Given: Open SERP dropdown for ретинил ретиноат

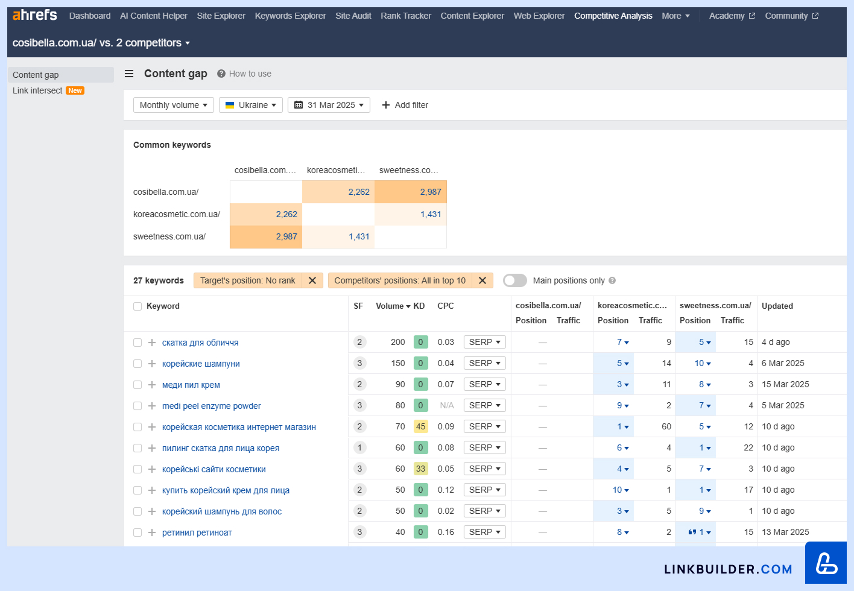Looking at the screenshot, I should click(485, 532).
